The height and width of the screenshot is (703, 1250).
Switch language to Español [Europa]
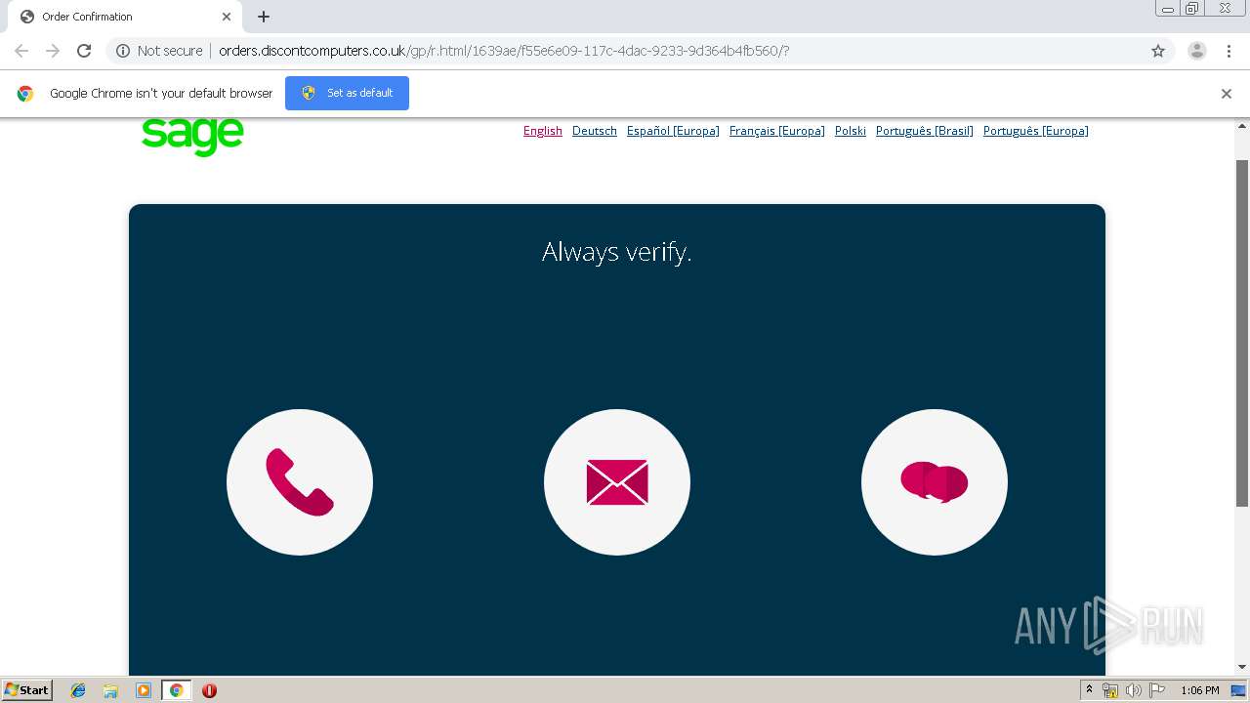coord(673,131)
